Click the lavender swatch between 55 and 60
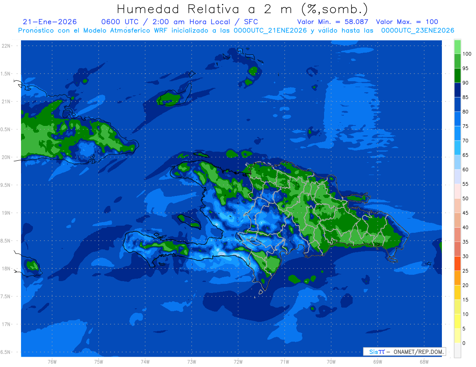476x367 pixels. click(x=457, y=177)
